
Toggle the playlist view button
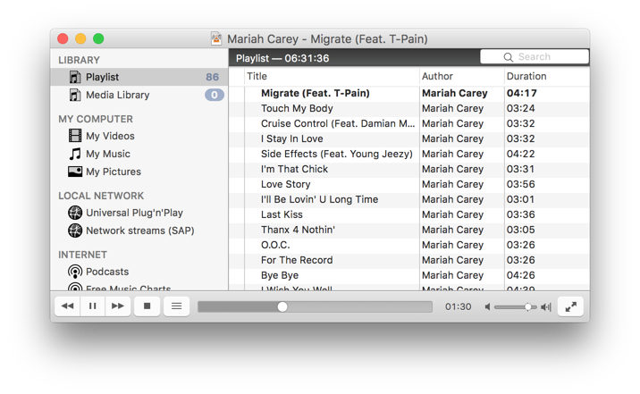coord(176,306)
